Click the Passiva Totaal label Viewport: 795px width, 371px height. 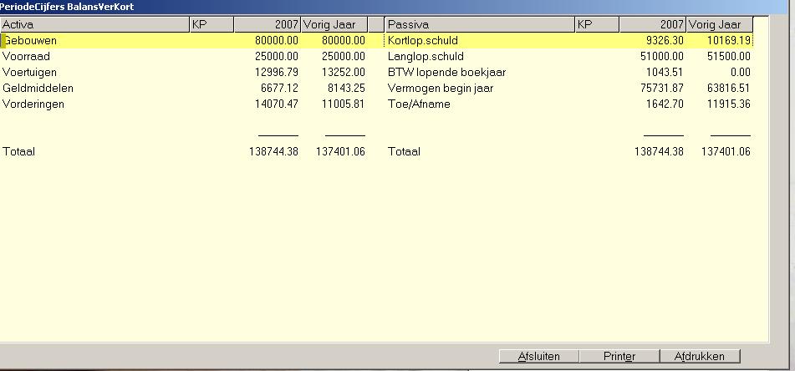click(404, 151)
